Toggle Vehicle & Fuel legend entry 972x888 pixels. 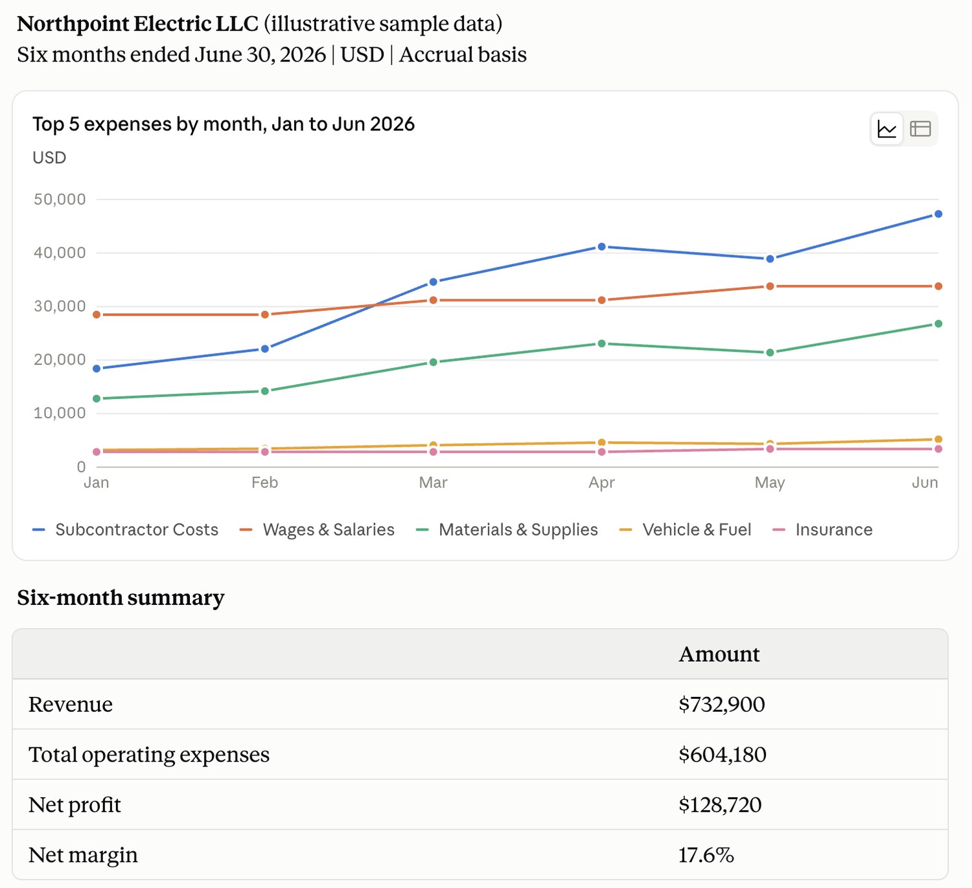pos(686,530)
